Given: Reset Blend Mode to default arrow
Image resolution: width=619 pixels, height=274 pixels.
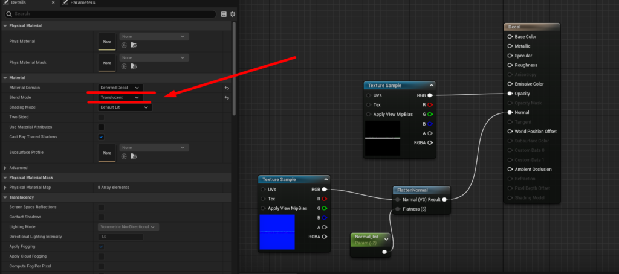Looking at the screenshot, I should pyautogui.click(x=227, y=97).
